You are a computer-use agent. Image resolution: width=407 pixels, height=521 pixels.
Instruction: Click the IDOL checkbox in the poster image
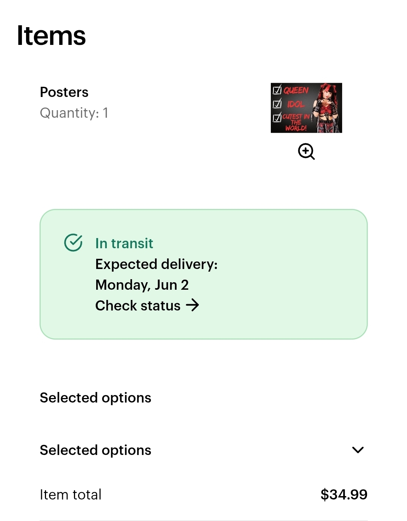(277, 103)
